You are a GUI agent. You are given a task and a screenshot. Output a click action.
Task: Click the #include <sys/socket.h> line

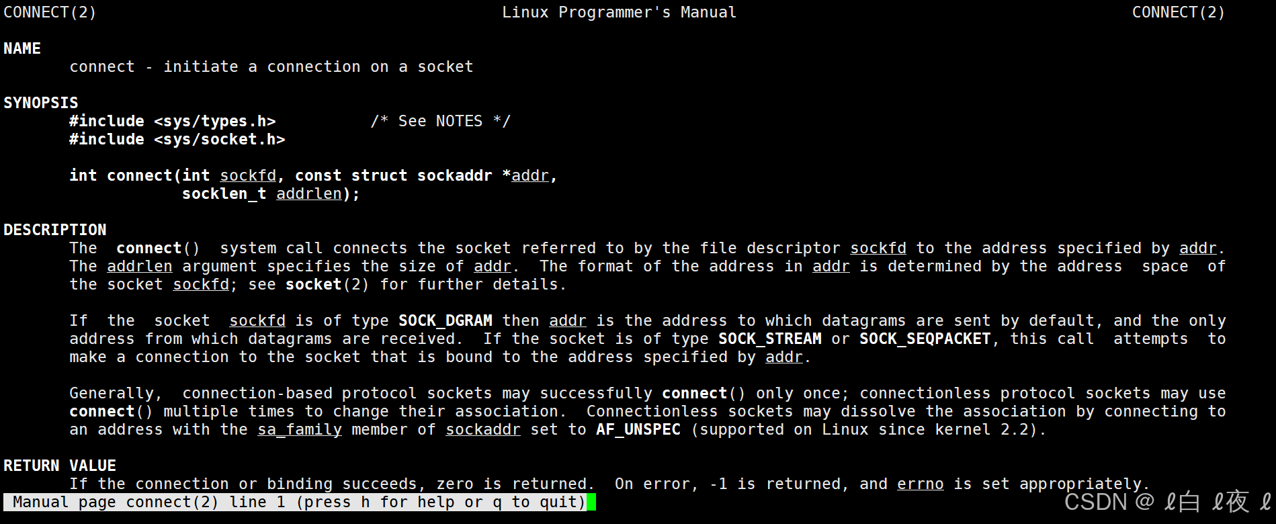click(x=177, y=139)
